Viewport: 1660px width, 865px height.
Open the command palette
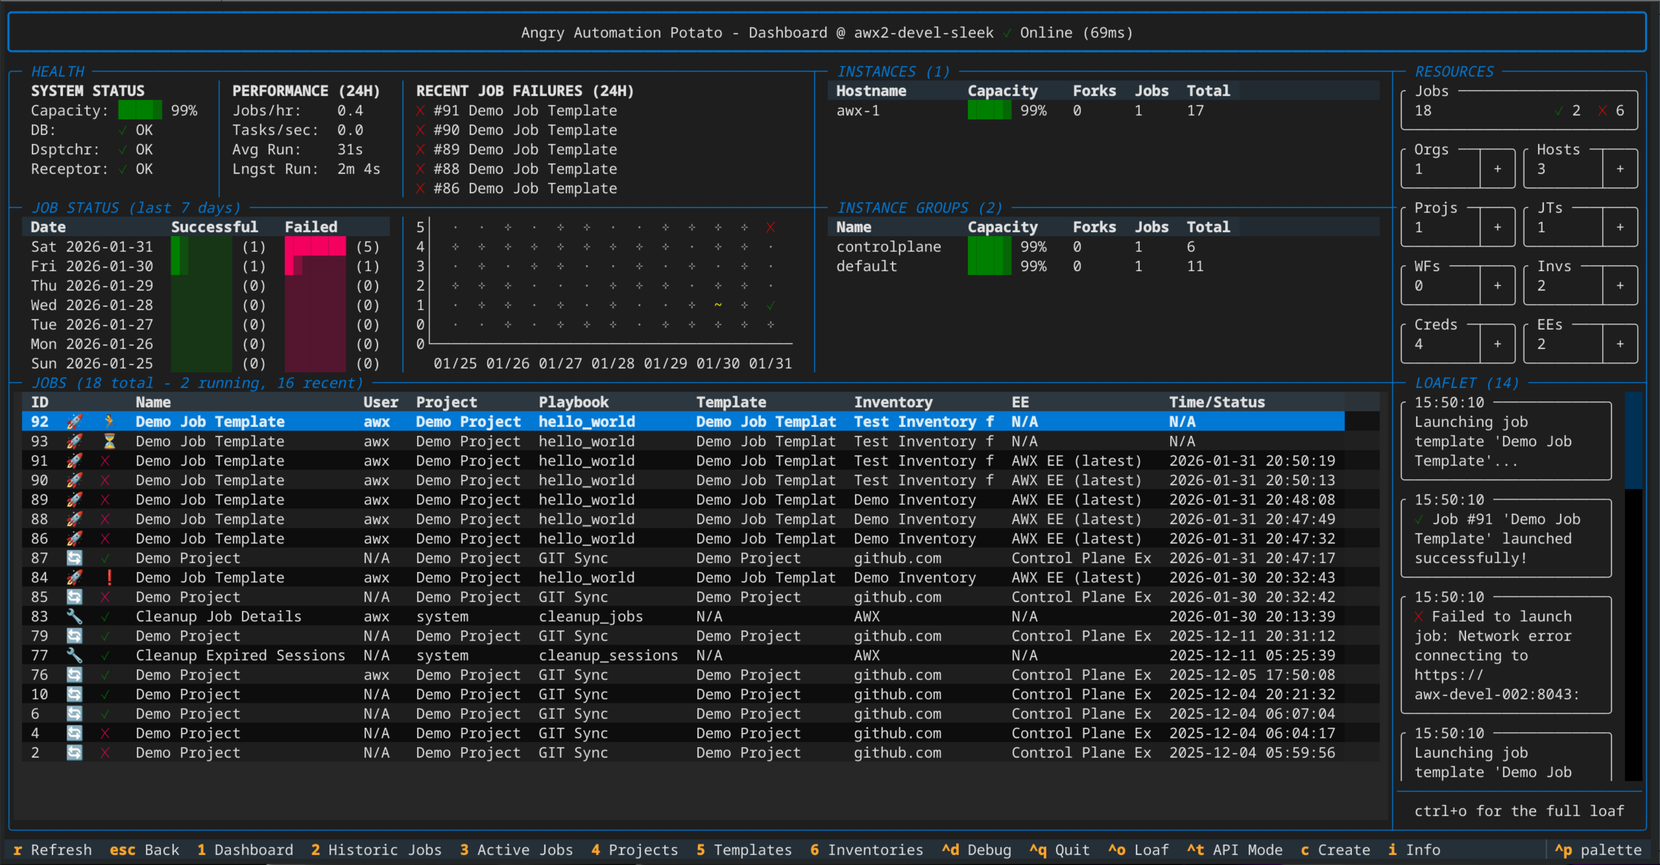click(x=1598, y=850)
